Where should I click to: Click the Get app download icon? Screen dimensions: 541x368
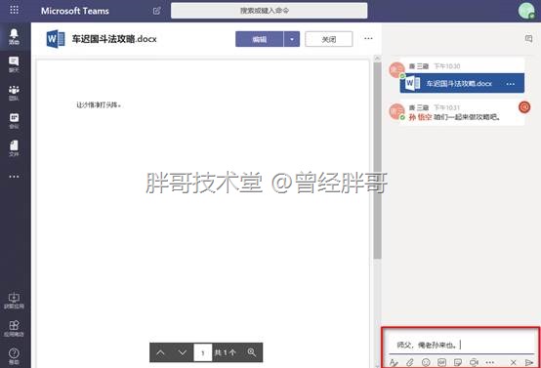(x=14, y=301)
